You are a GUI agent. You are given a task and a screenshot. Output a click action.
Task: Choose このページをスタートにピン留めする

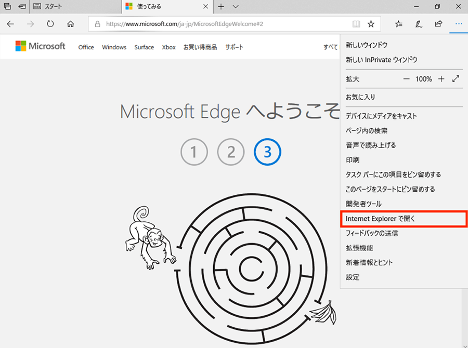pos(404,189)
